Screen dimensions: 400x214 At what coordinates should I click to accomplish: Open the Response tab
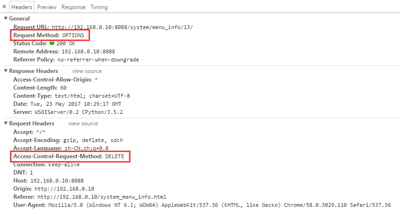coord(73,7)
